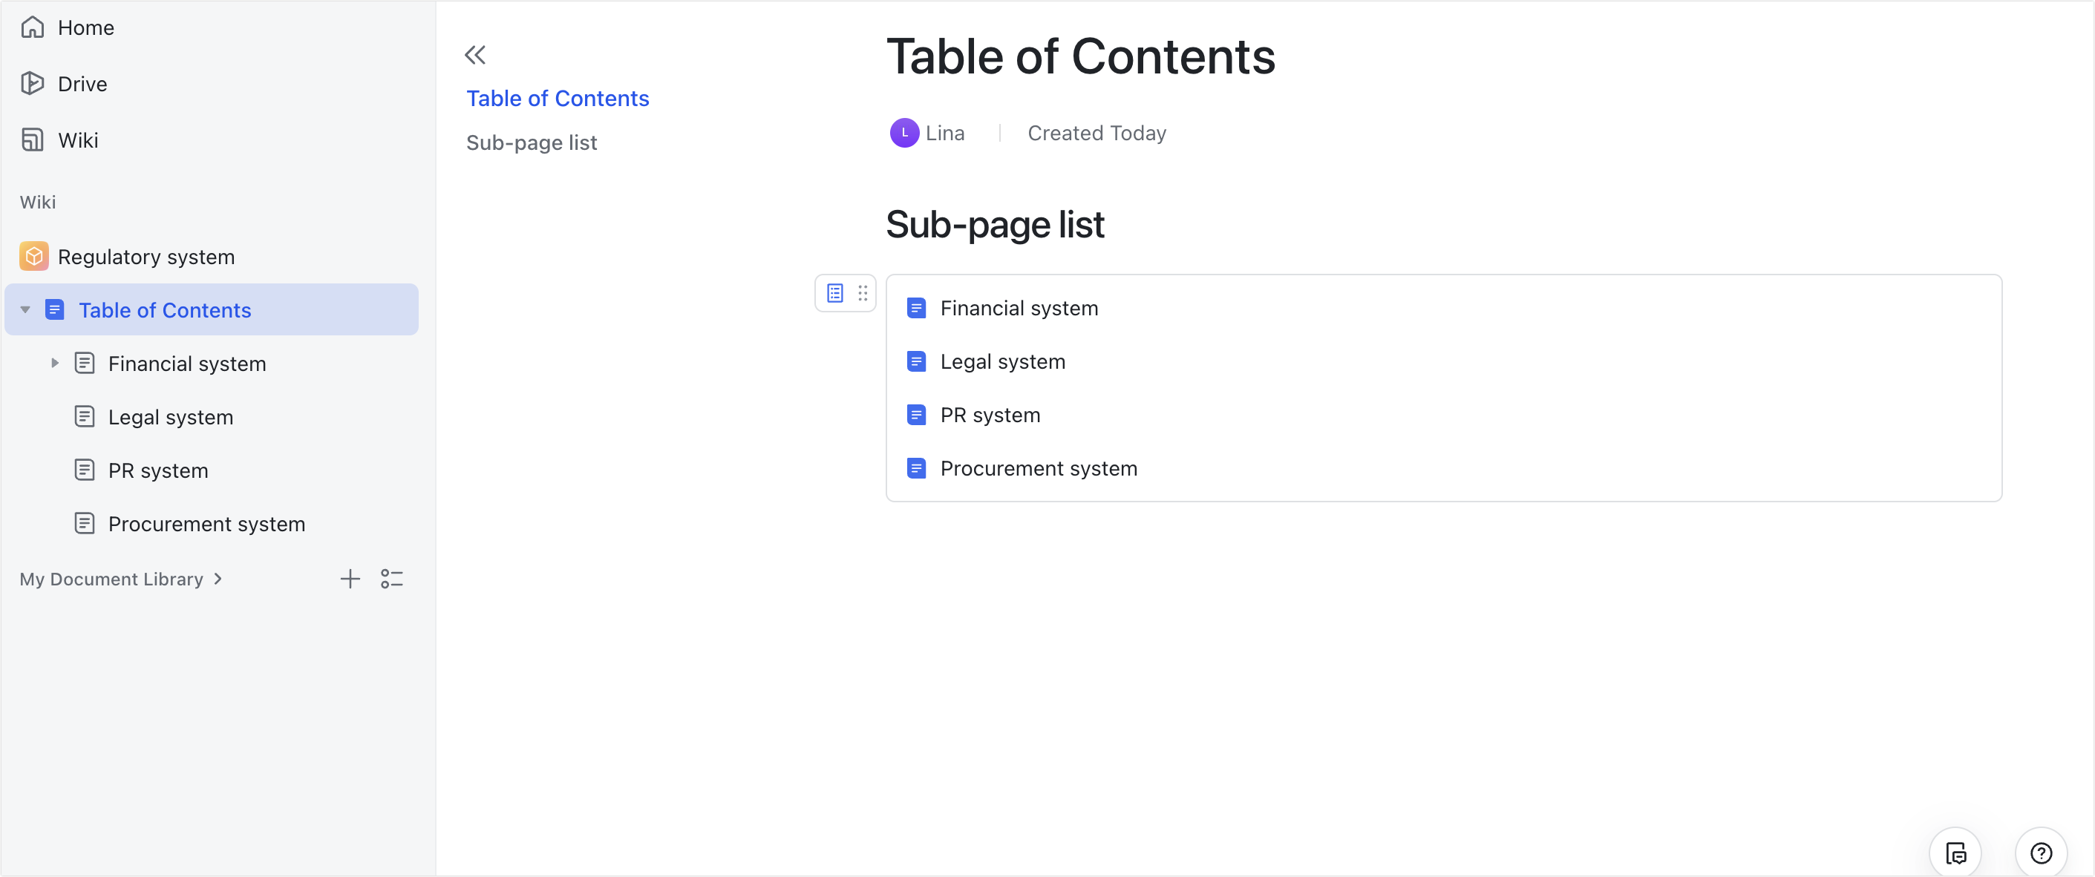Select the Drive icon in the sidebar
Viewport: 2095px width, 877px height.
point(33,83)
